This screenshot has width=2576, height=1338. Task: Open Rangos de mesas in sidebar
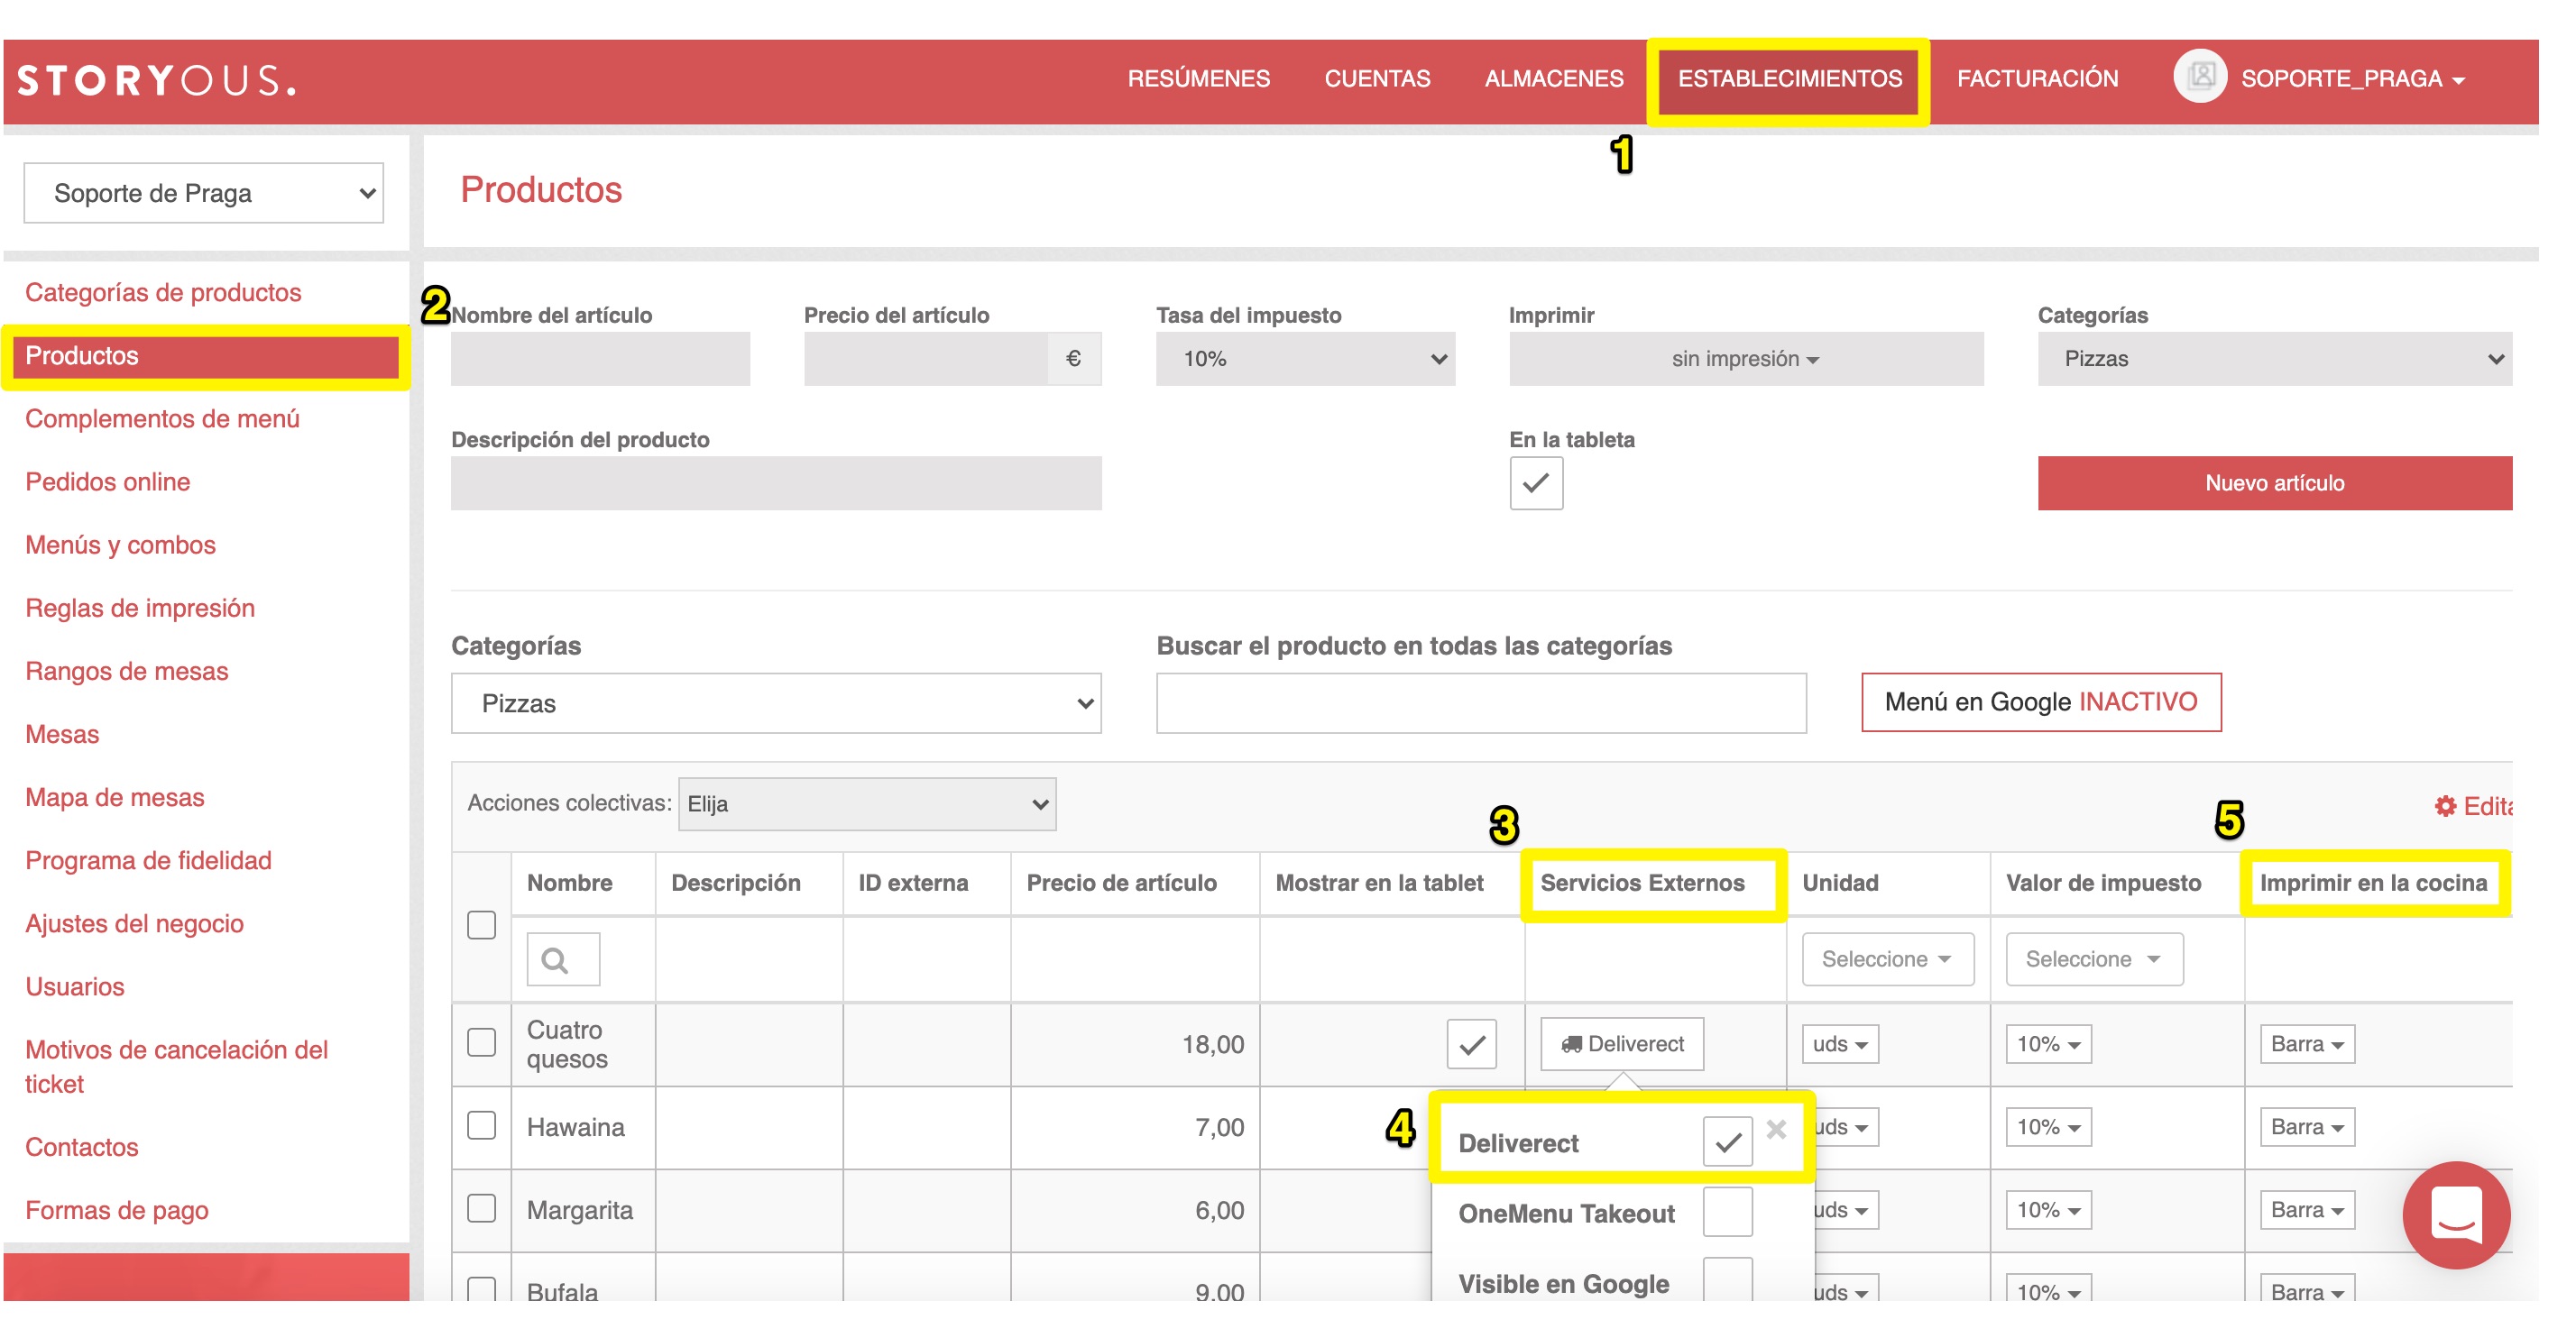pos(127,672)
